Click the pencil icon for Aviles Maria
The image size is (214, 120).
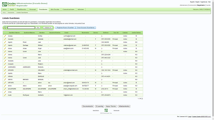pyautogui.click(x=5, y=92)
